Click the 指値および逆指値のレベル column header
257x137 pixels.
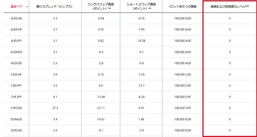point(230,7)
